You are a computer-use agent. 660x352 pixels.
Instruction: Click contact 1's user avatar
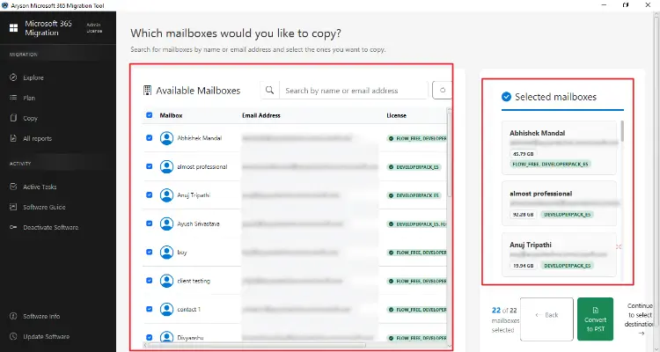pos(166,309)
